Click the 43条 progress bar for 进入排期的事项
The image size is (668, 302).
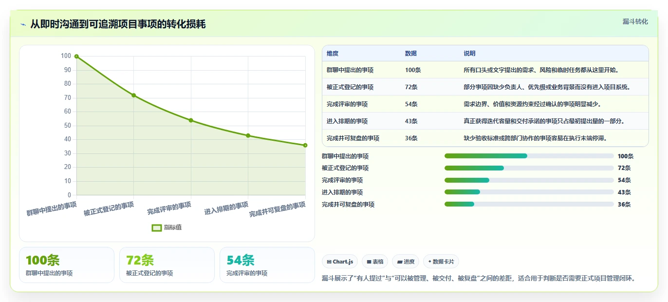(x=529, y=192)
